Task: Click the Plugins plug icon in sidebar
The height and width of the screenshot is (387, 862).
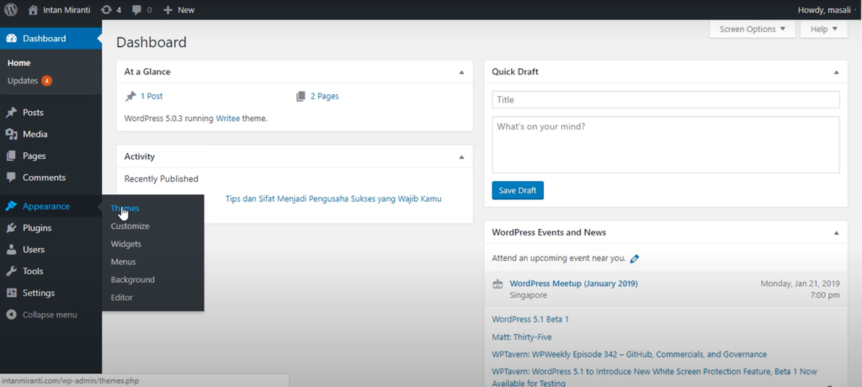Action: [x=11, y=228]
